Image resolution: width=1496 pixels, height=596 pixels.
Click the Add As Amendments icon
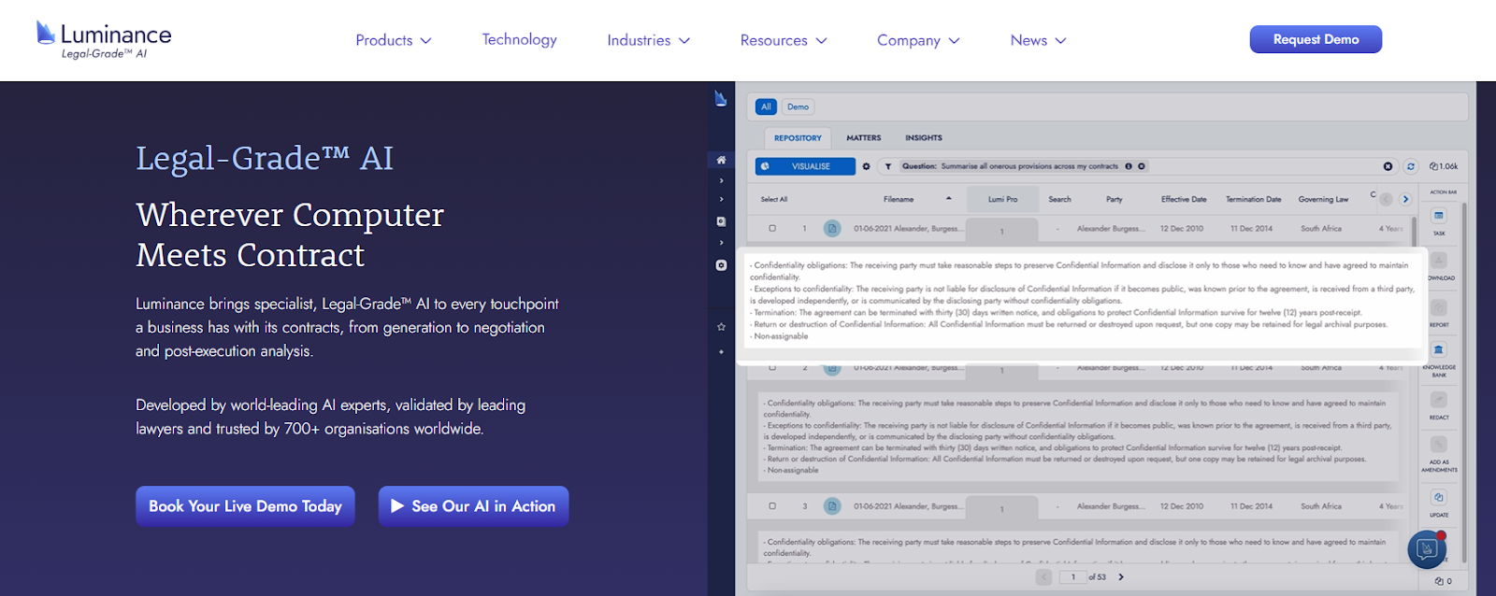[1439, 445]
